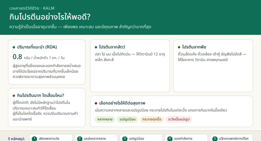Click the number 5 badge for ปรึกษาแพทย์หากมีโรค
The height and width of the screenshot is (141, 261).
(215, 139)
